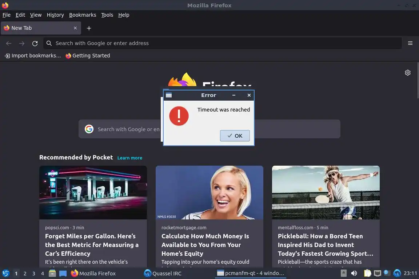The height and width of the screenshot is (279, 419).
Task: Click removable media eject tray icon
Action: point(344,273)
